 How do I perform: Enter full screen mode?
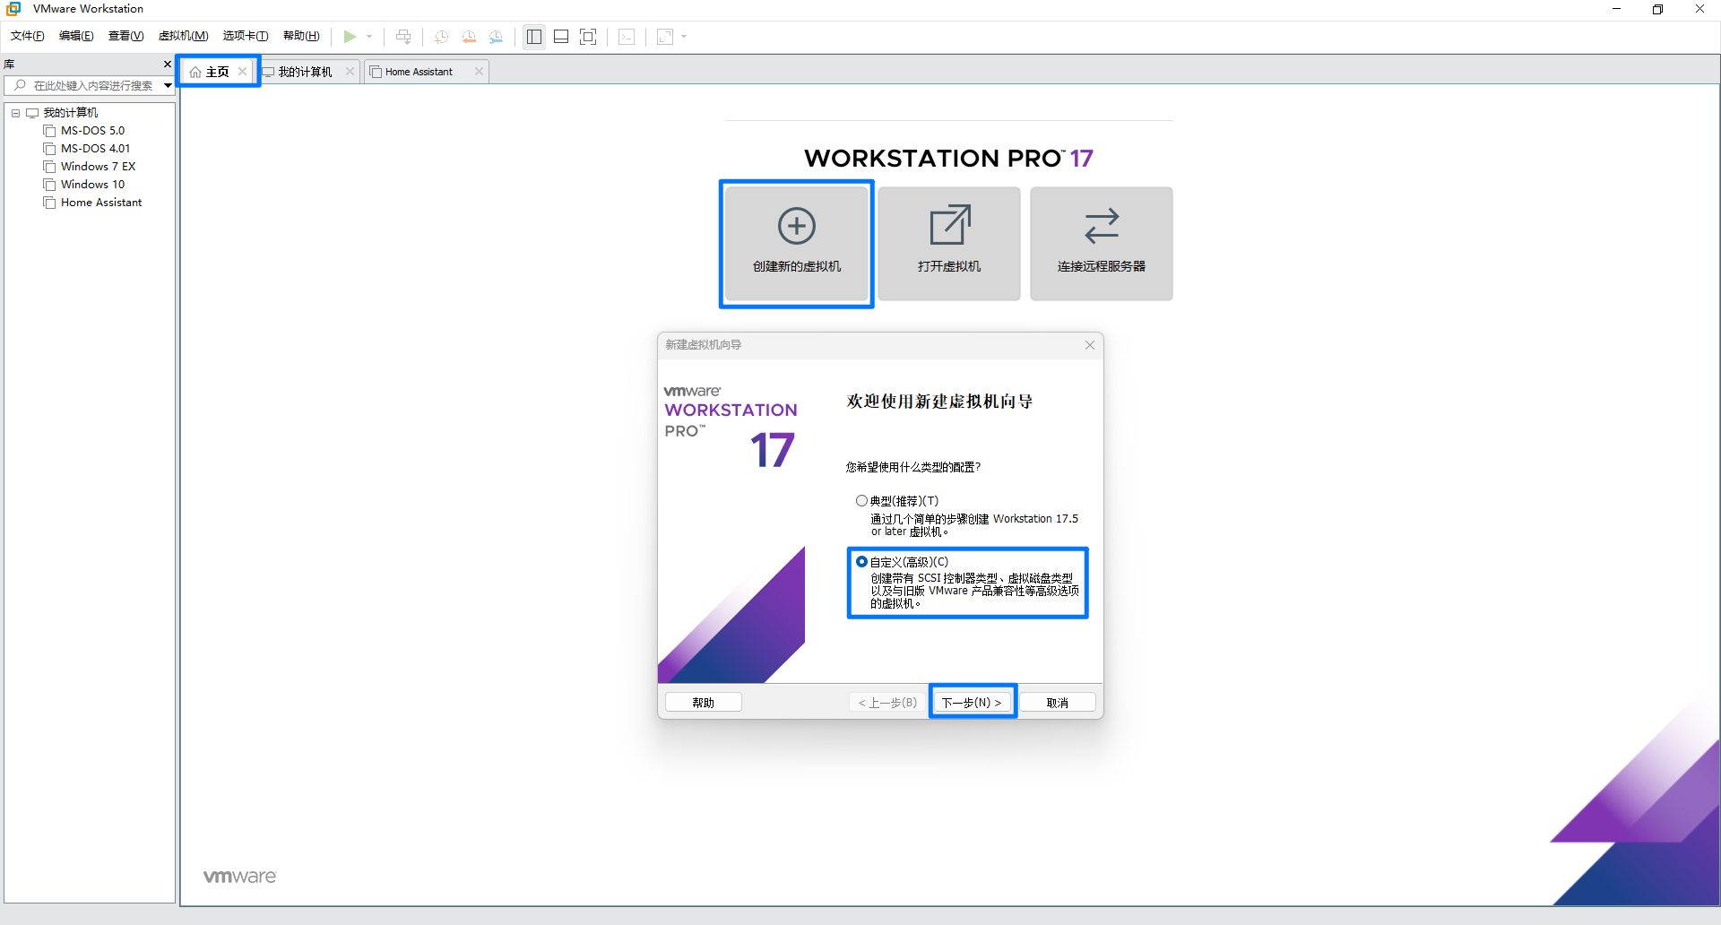click(x=589, y=37)
